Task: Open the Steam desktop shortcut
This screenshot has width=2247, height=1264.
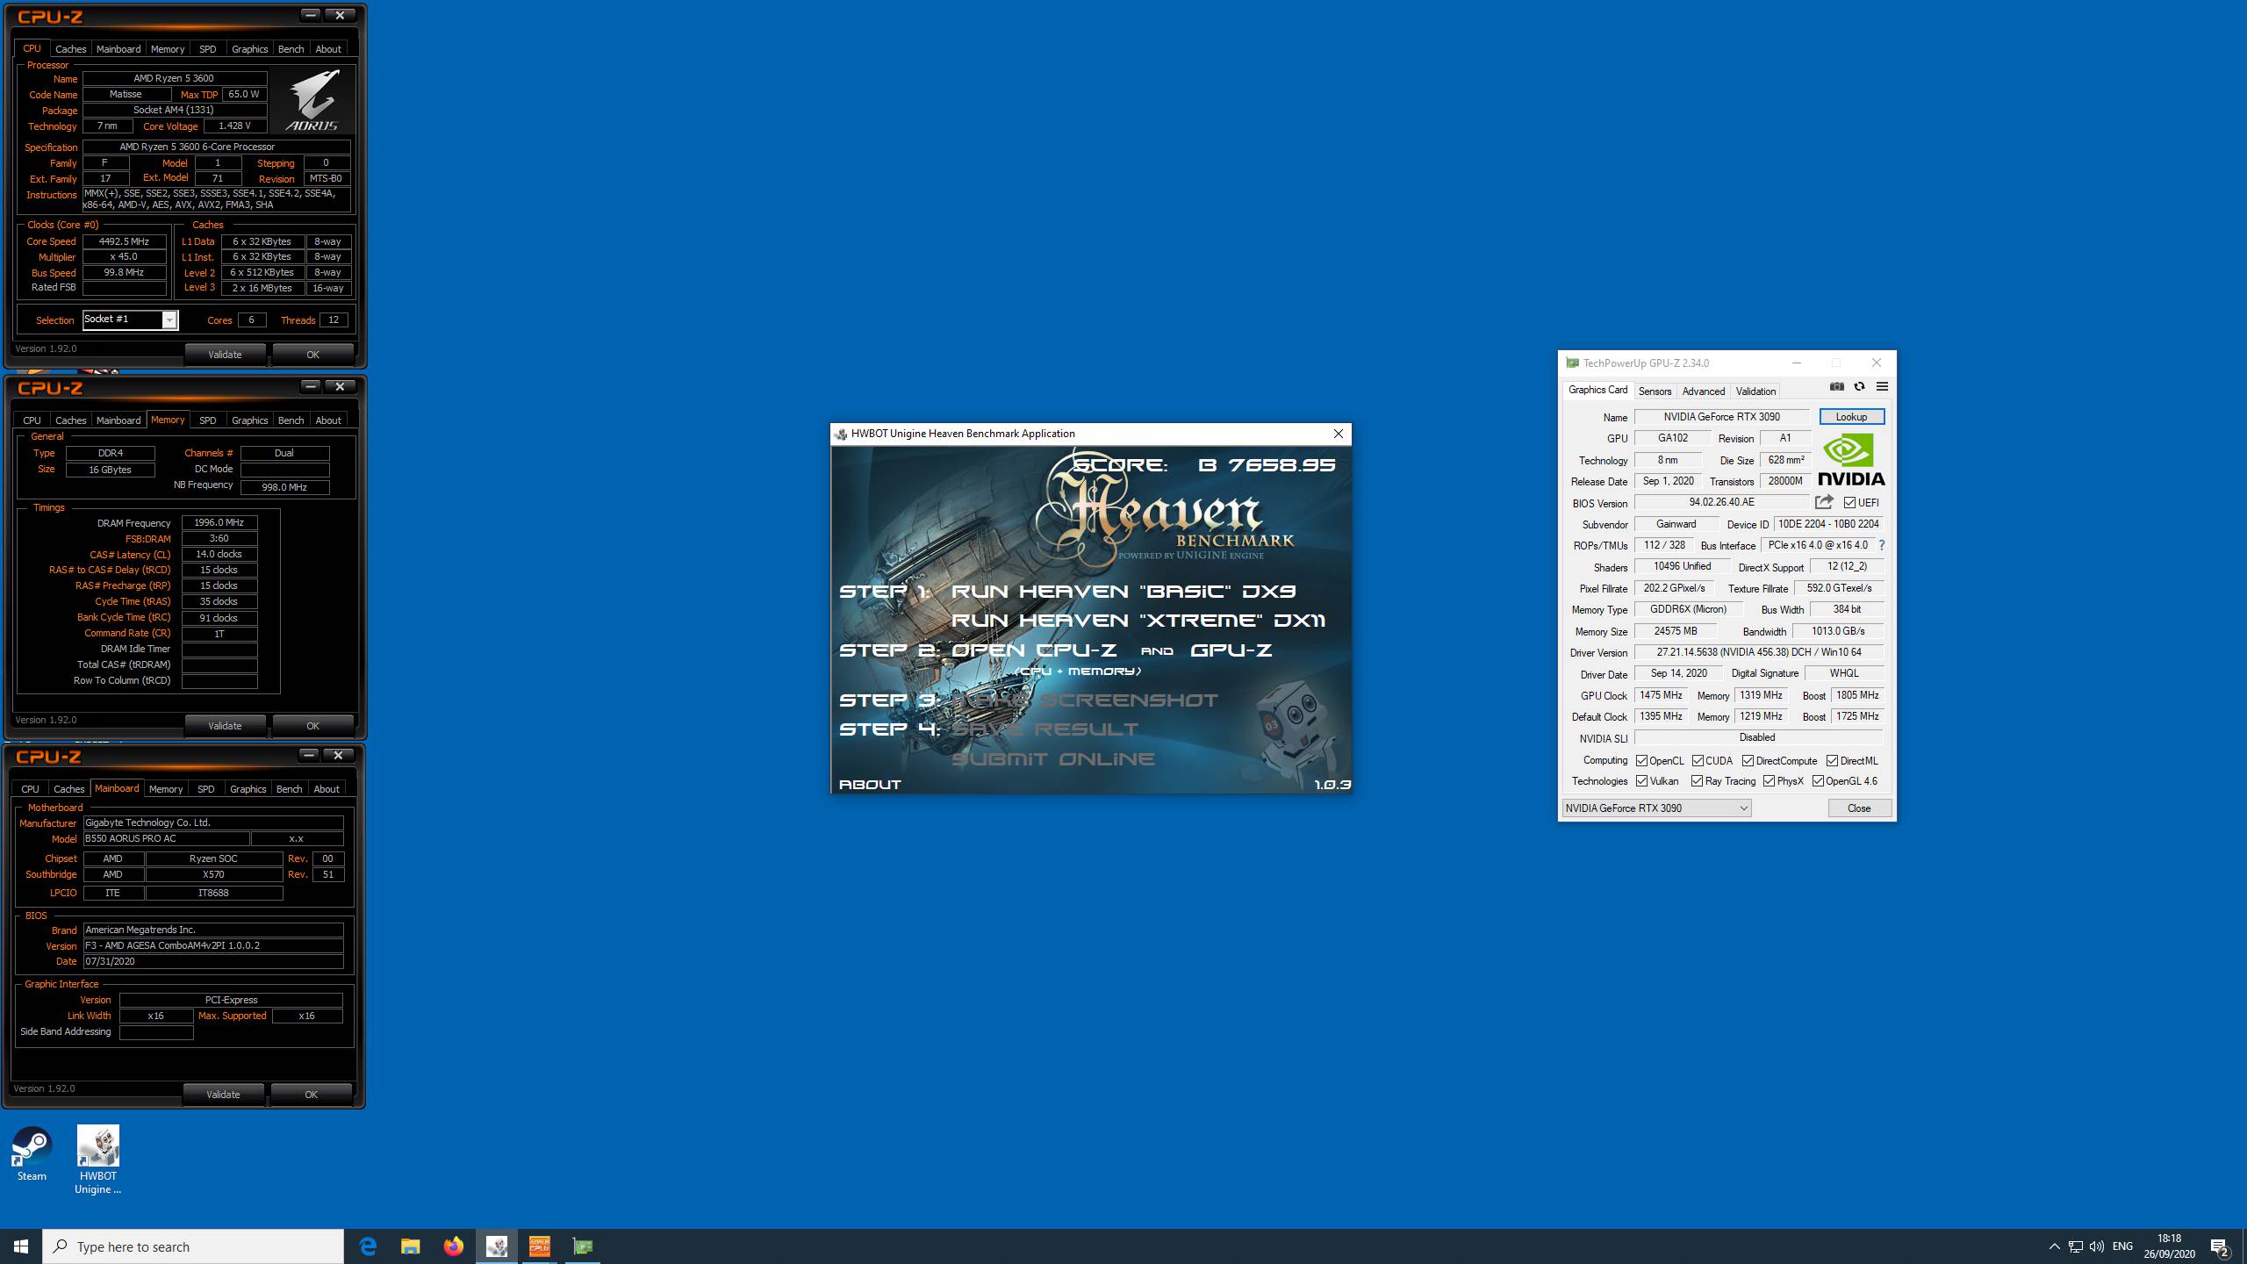Action: pyautogui.click(x=32, y=1154)
